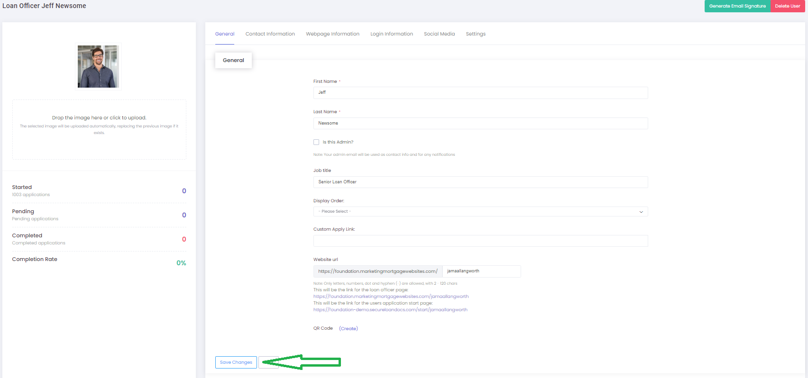Click the image upload drop area
Screen dimensions: 808x378
click(99, 129)
